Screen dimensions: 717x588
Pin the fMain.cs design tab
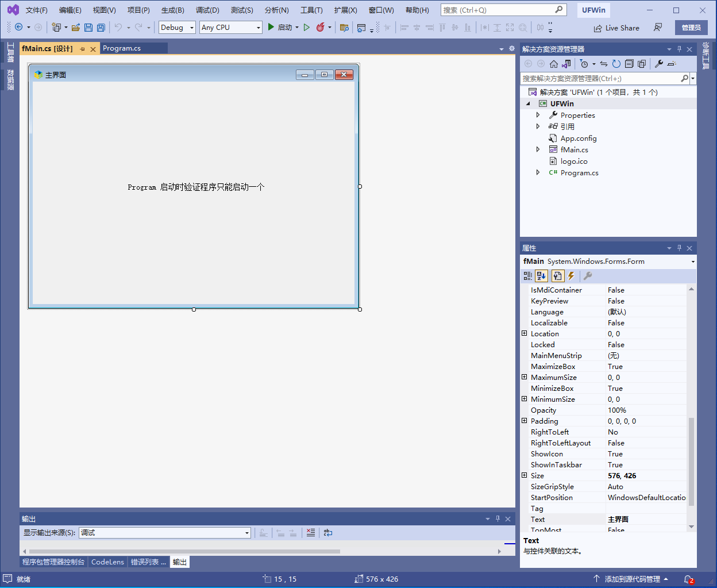(x=82, y=49)
